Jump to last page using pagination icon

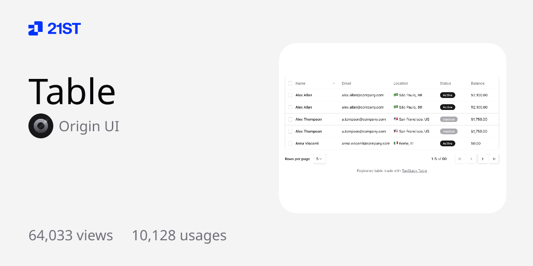click(x=494, y=159)
